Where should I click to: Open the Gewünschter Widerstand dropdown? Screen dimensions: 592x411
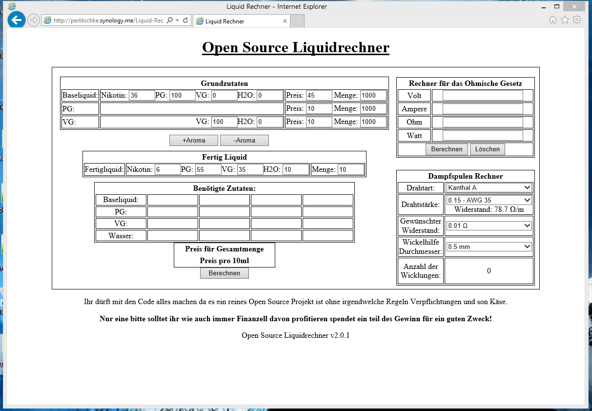pyautogui.click(x=489, y=226)
